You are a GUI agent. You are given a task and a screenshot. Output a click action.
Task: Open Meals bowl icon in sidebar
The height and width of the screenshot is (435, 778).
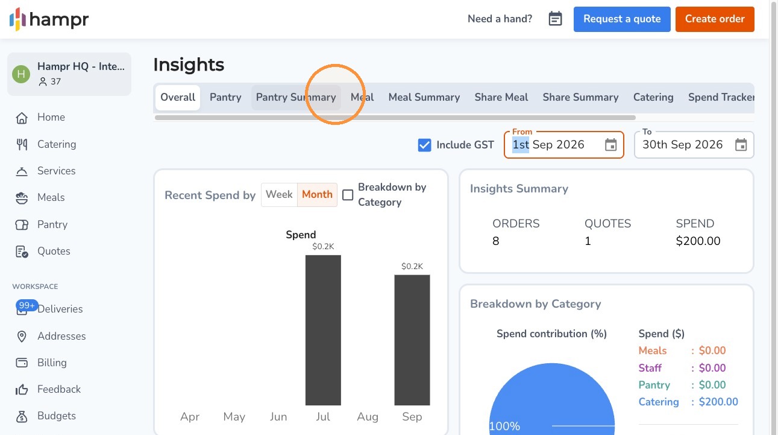[x=22, y=197]
